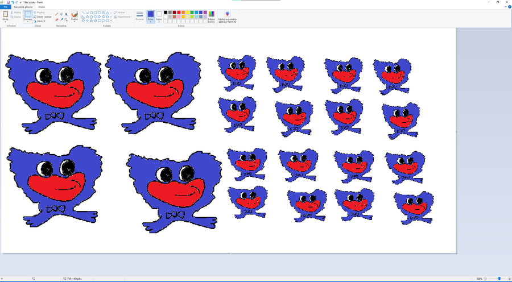
Task: Open Quick Access Toolbar customize arrow
Action: coord(20,2)
